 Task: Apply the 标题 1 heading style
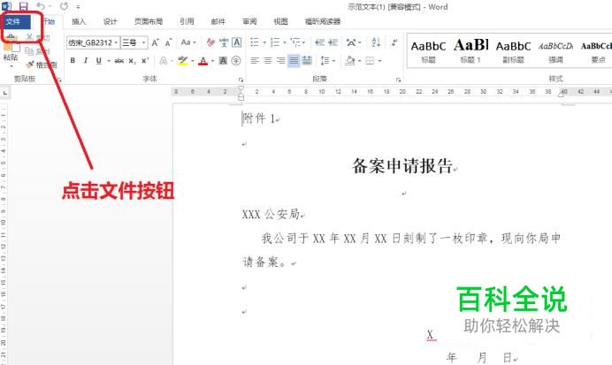[470, 50]
